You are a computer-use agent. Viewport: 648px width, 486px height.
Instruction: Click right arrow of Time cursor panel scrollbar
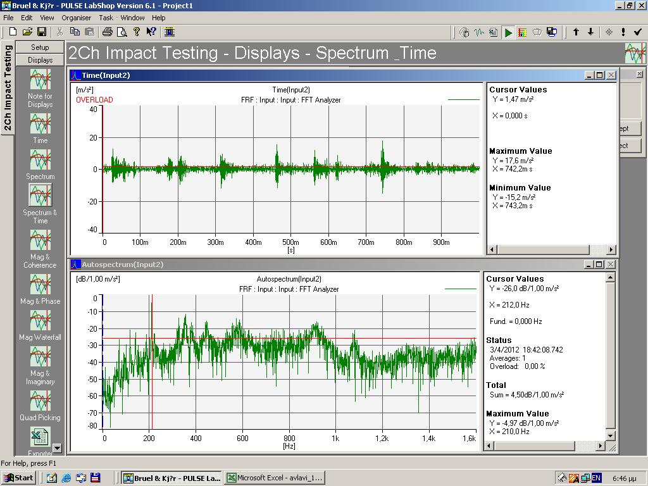[611, 249]
